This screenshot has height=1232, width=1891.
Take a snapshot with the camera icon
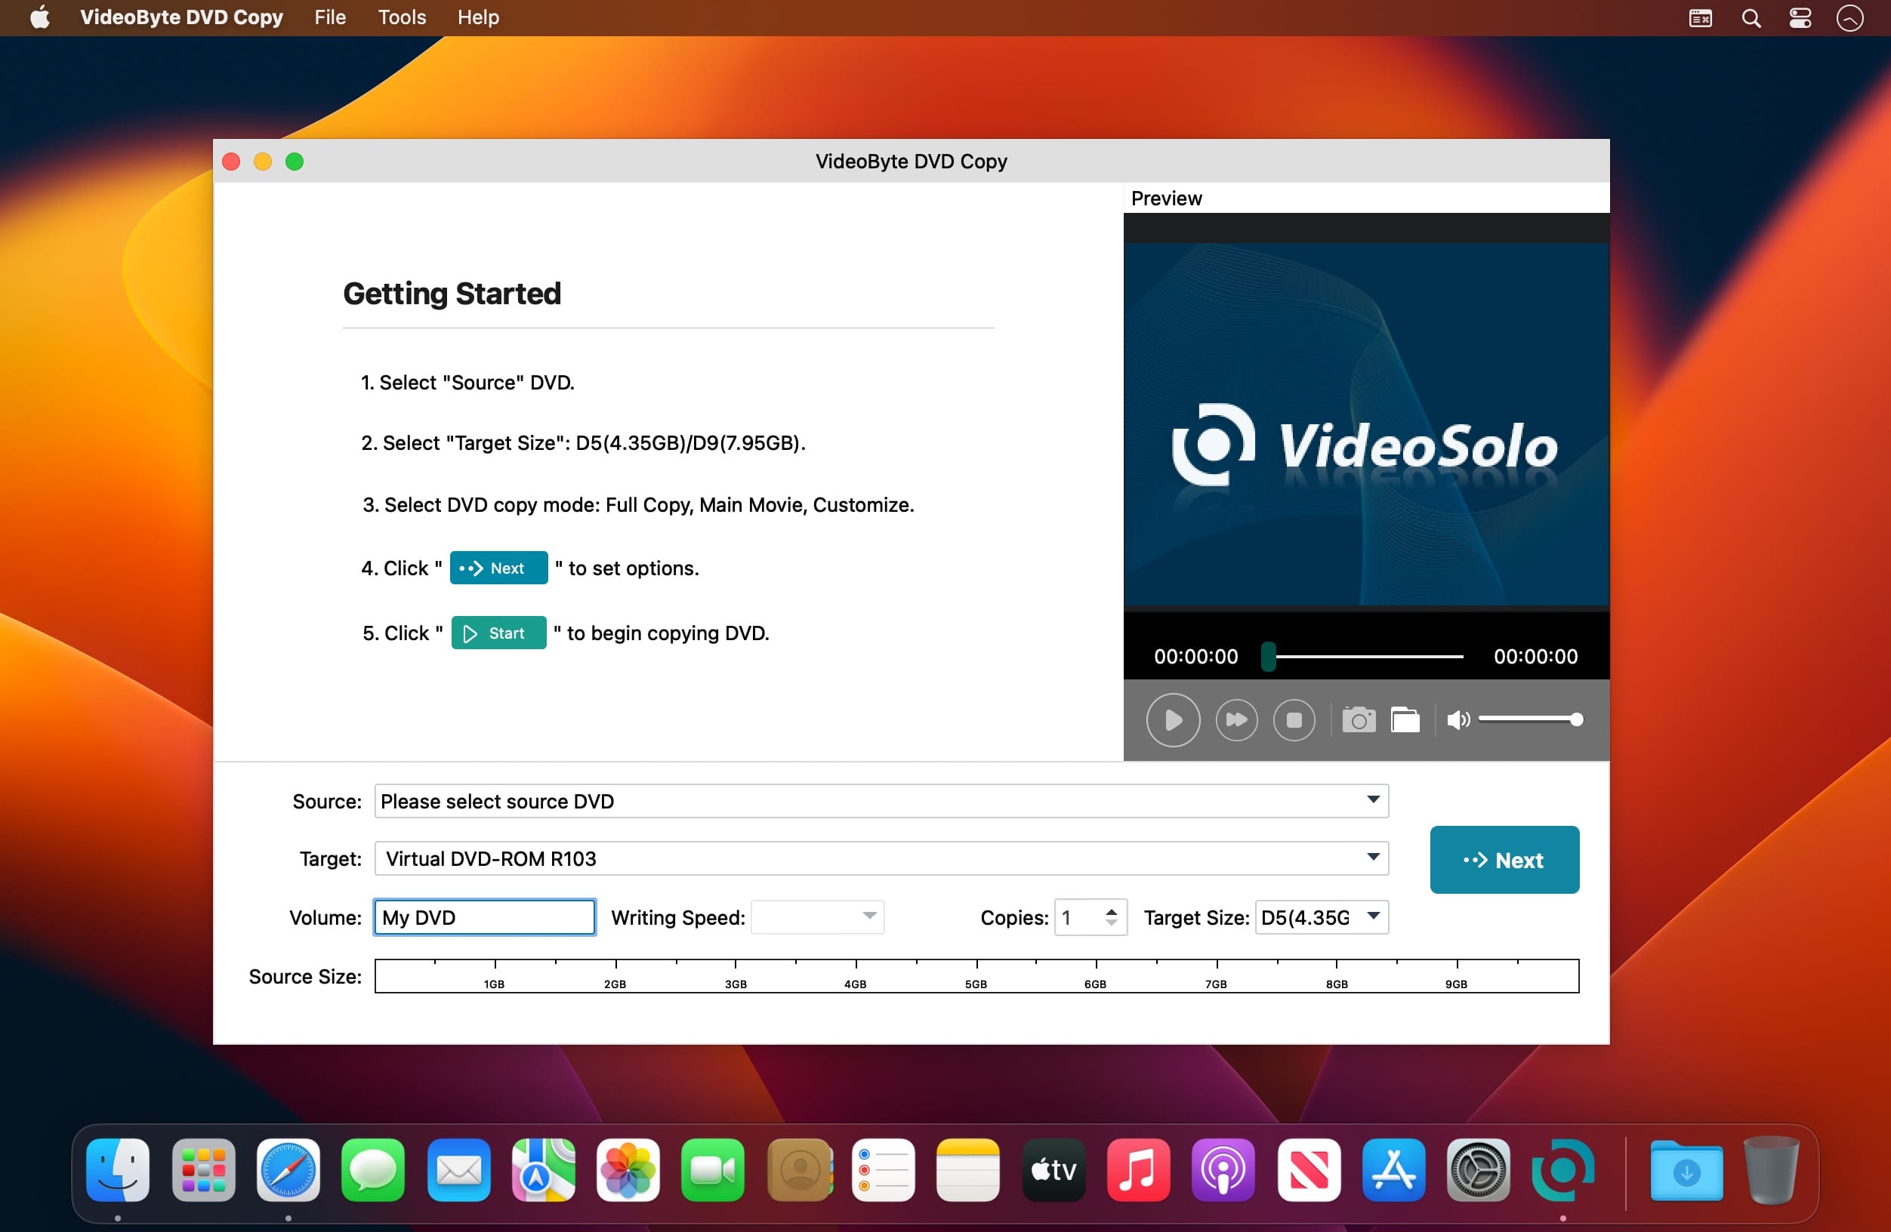point(1359,719)
